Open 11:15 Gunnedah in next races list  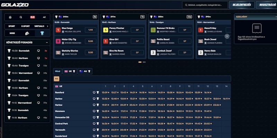point(27,110)
